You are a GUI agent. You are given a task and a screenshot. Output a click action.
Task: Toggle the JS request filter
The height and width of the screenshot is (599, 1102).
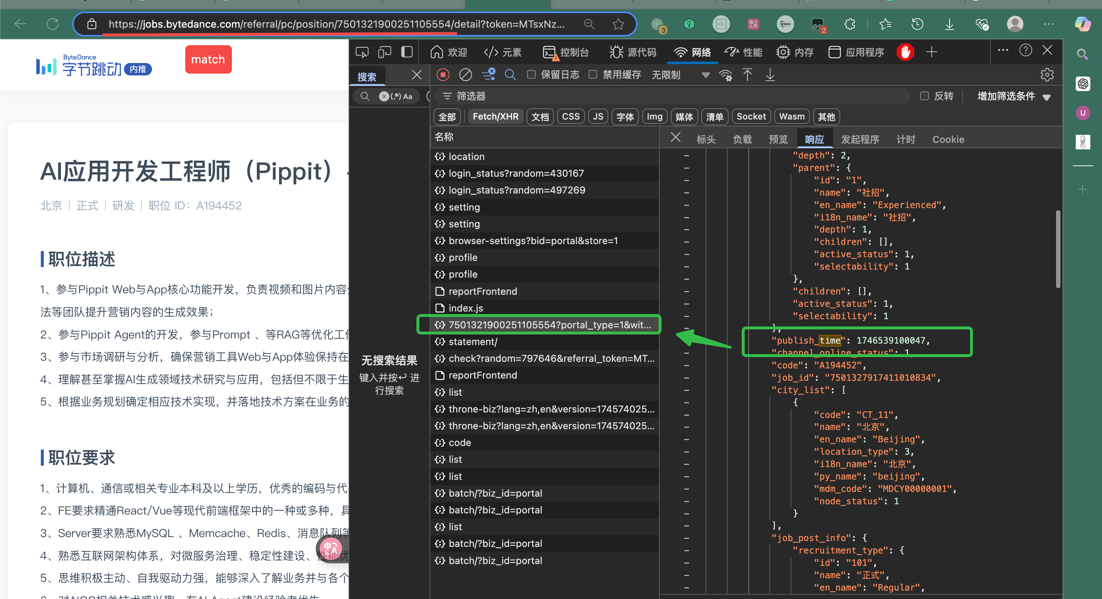[x=598, y=116]
